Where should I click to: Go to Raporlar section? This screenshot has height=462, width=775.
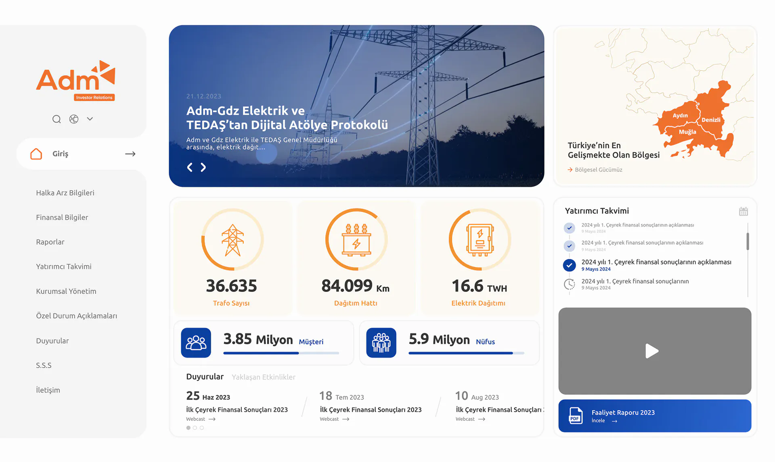tap(50, 242)
